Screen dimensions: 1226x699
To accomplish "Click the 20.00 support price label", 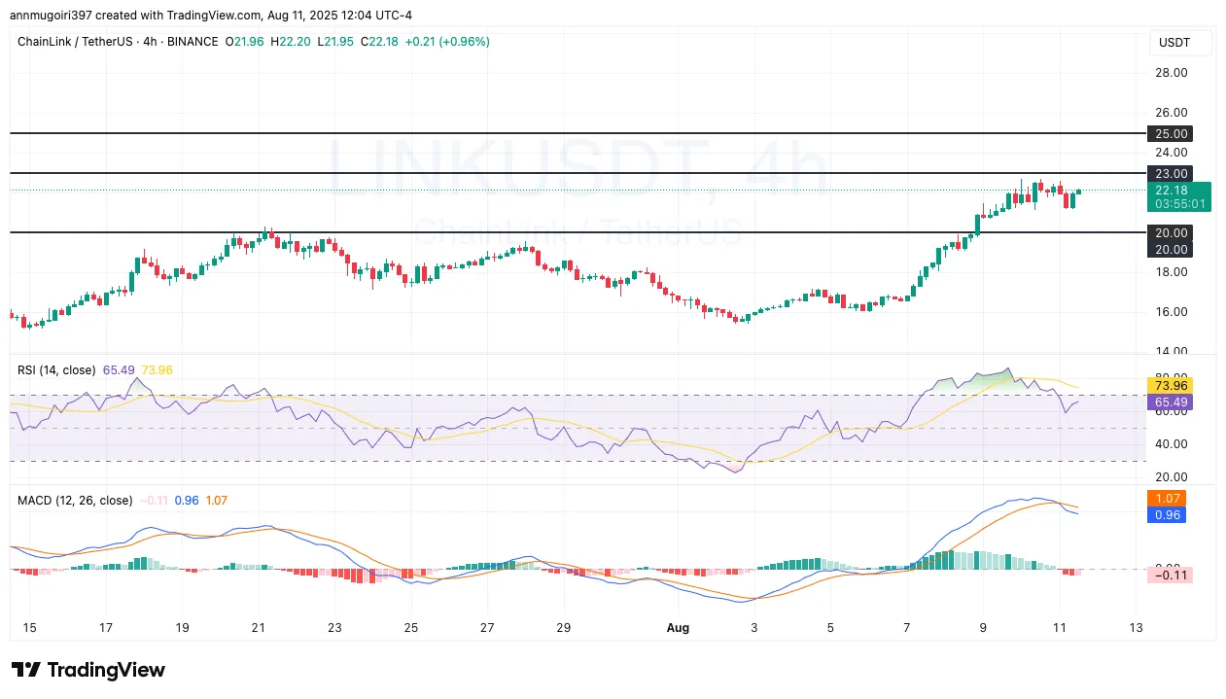I will tap(1171, 233).
